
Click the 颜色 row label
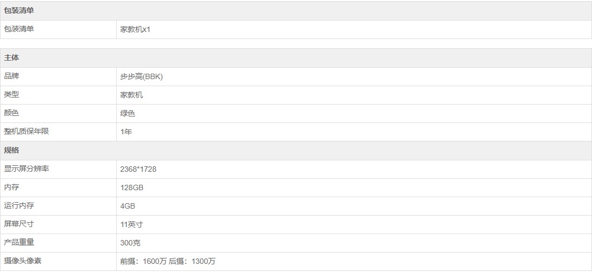11,113
